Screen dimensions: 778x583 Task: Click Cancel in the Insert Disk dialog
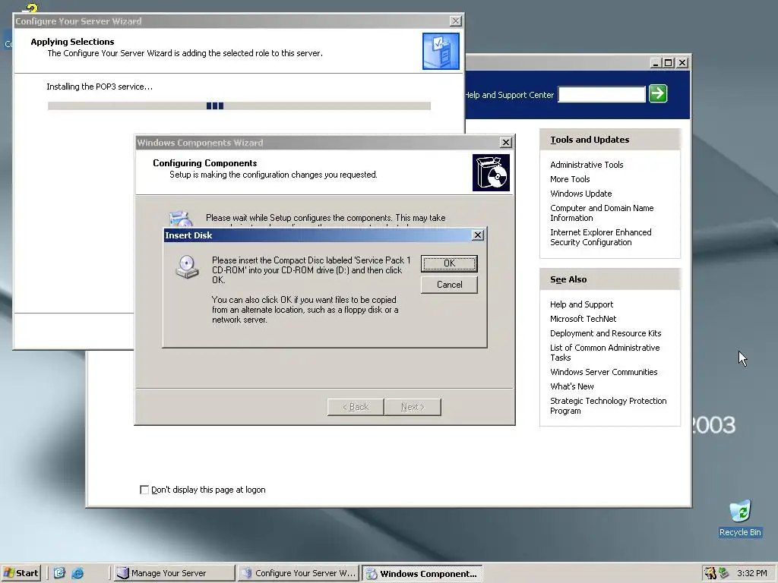click(449, 285)
